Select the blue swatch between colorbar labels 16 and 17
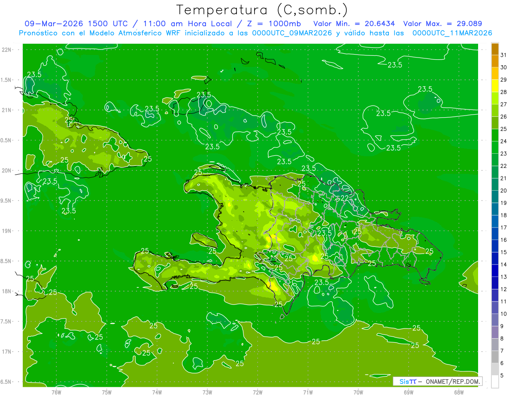Image resolution: width=515 pixels, height=398 pixels. [x=495, y=234]
